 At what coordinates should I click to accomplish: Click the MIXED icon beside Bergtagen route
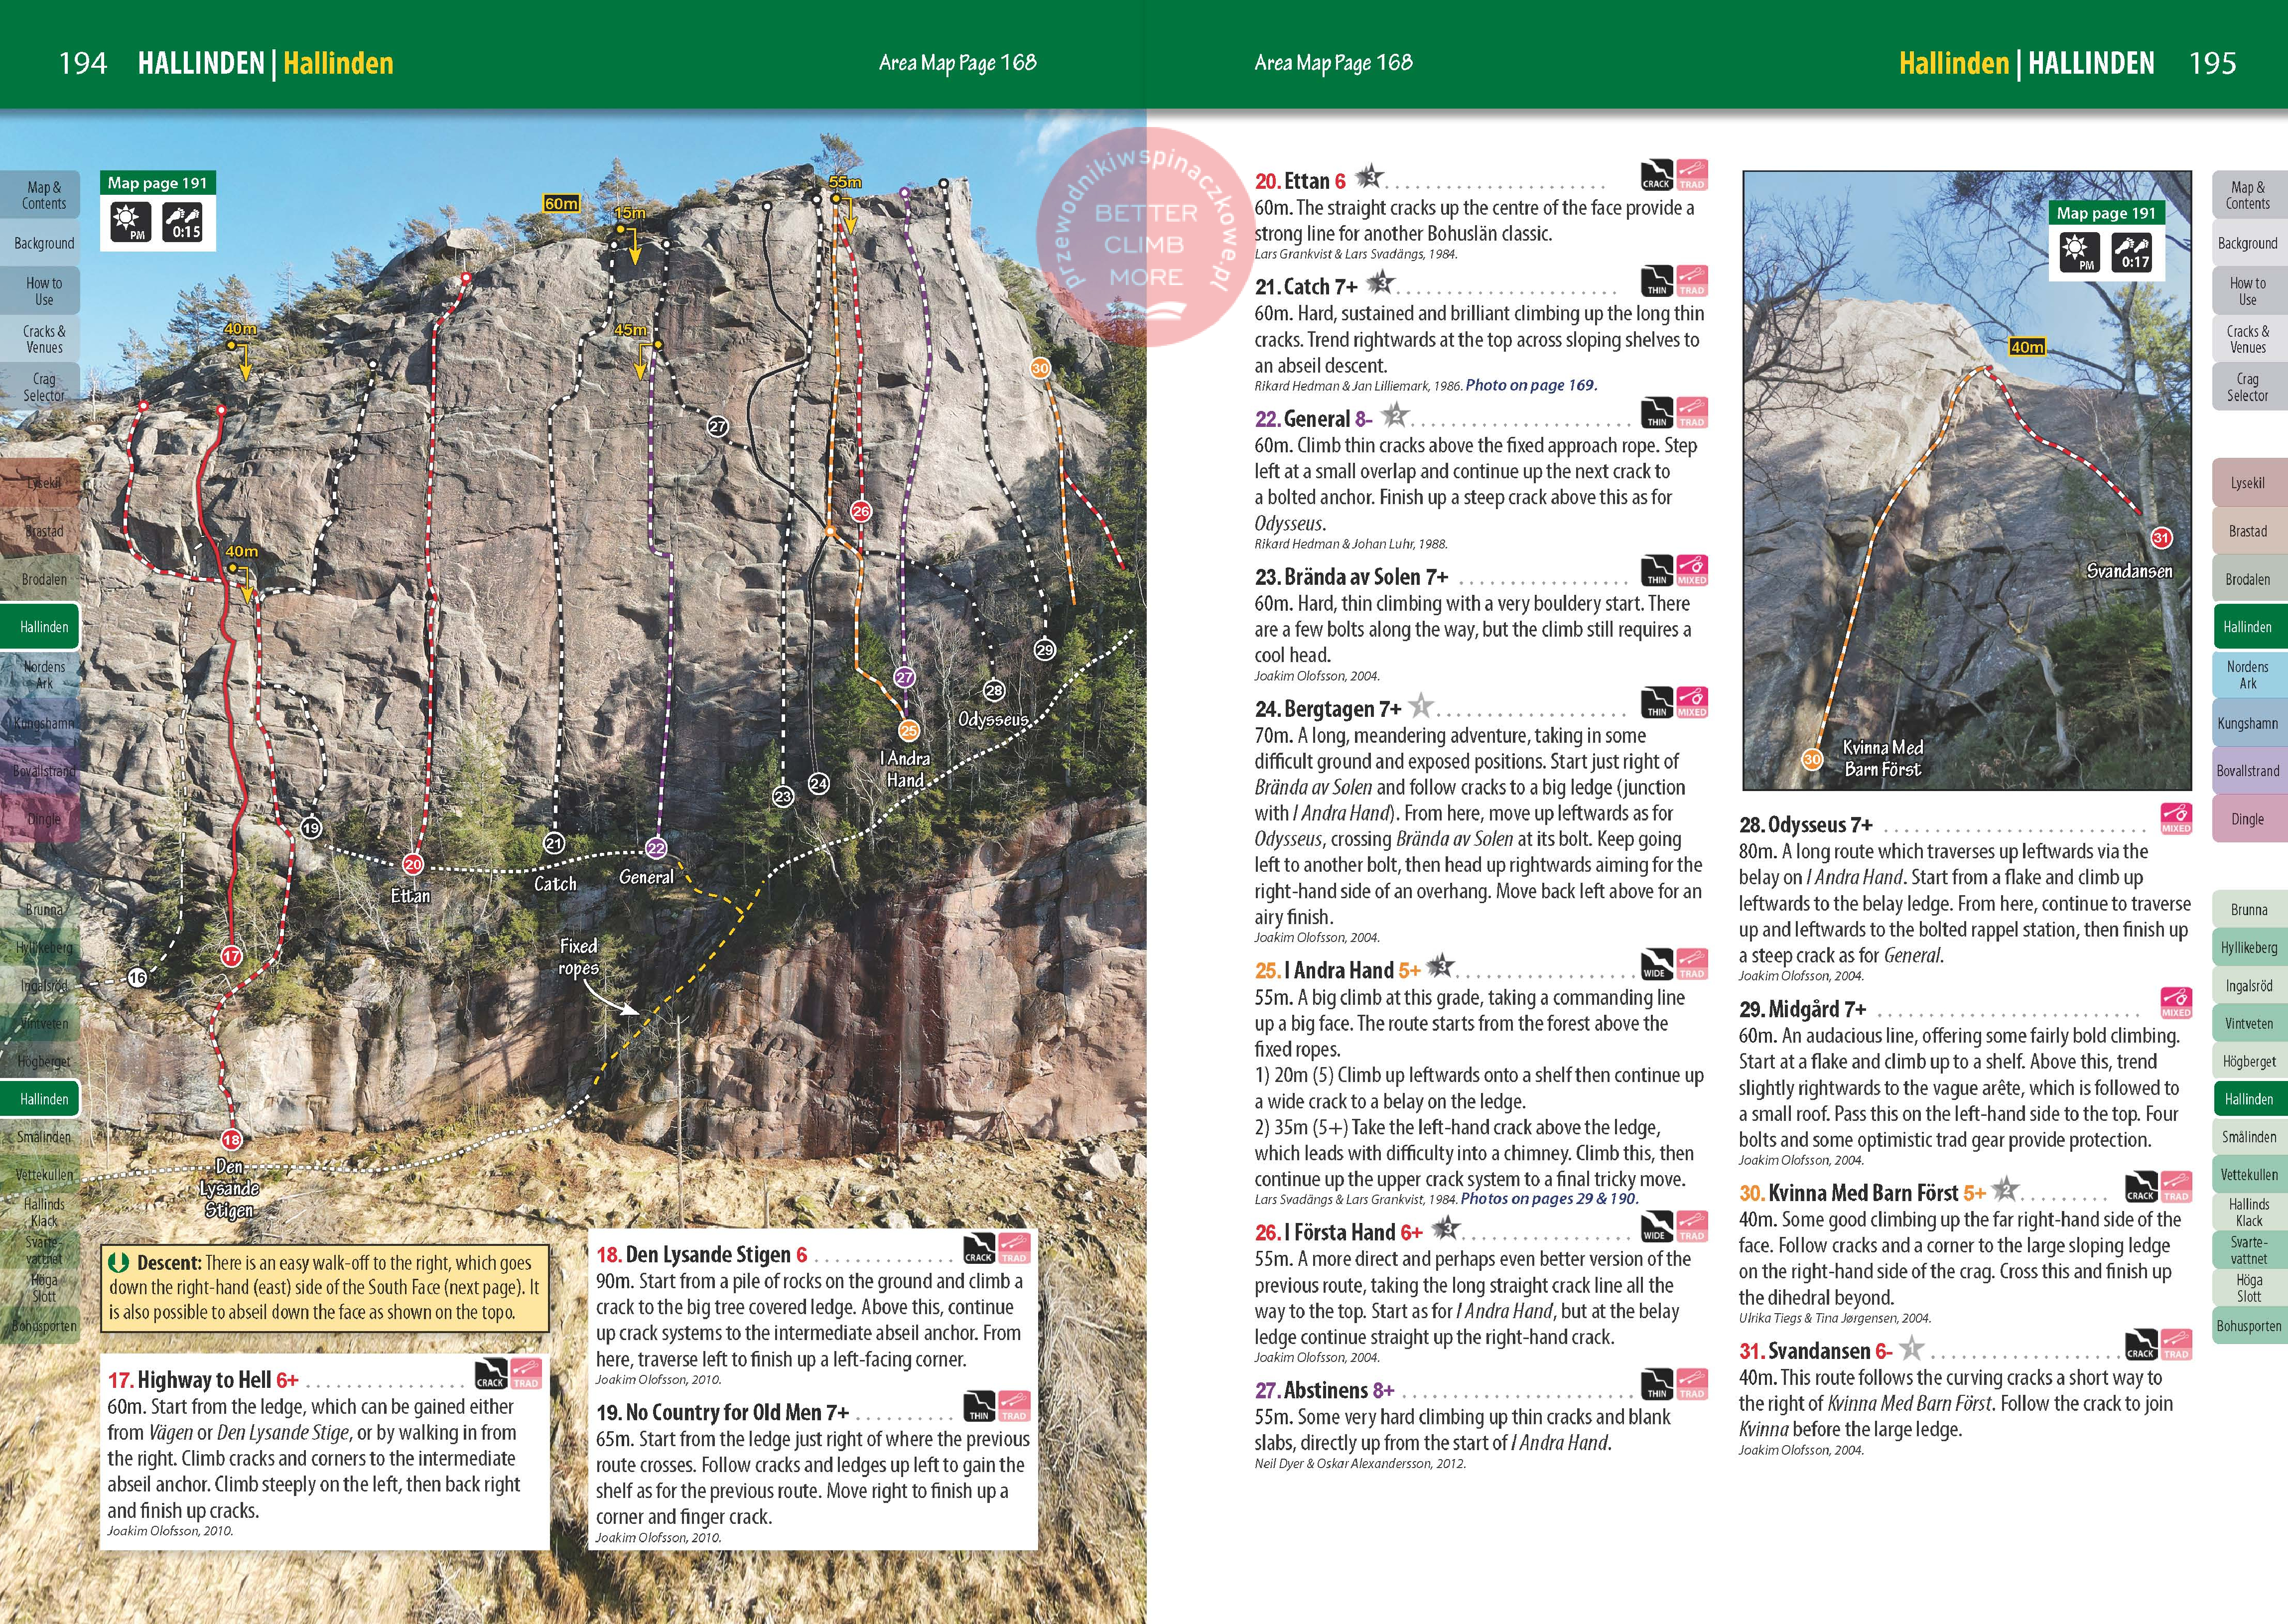1692,703
